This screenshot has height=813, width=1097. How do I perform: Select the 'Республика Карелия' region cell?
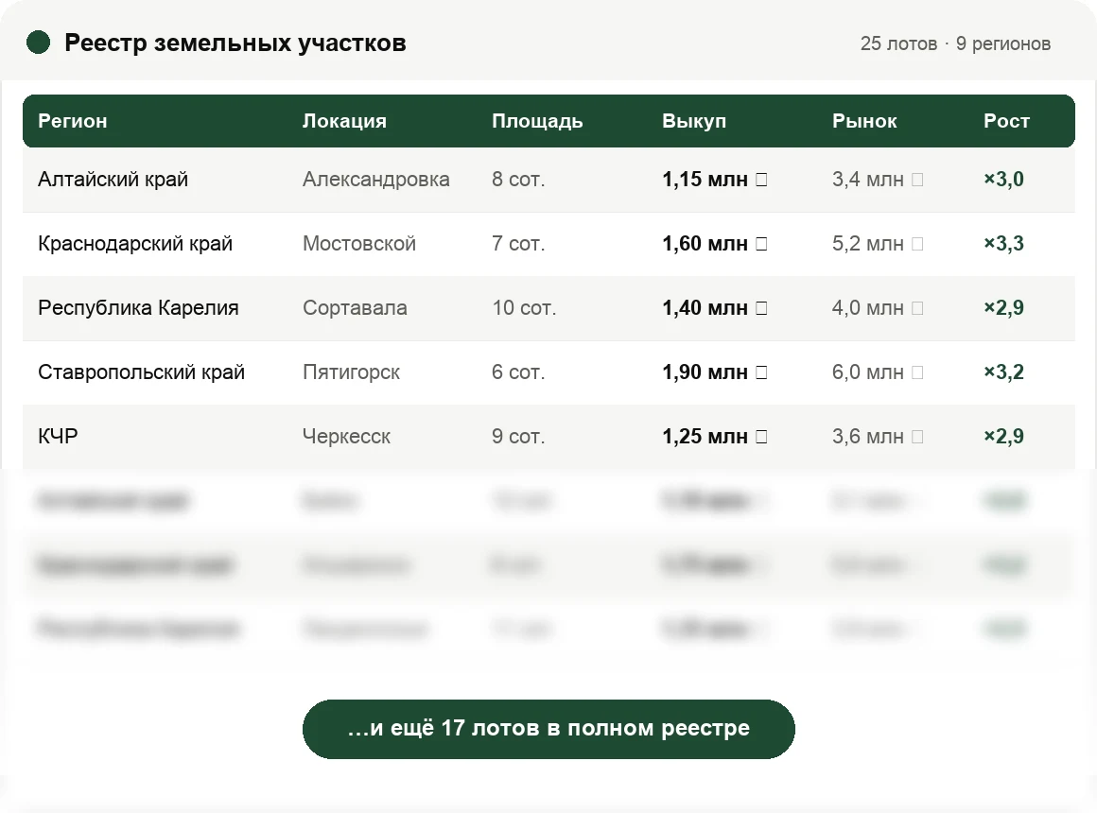click(x=138, y=308)
